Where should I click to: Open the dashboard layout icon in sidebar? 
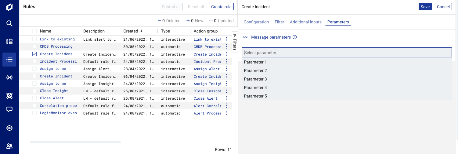(9, 42)
